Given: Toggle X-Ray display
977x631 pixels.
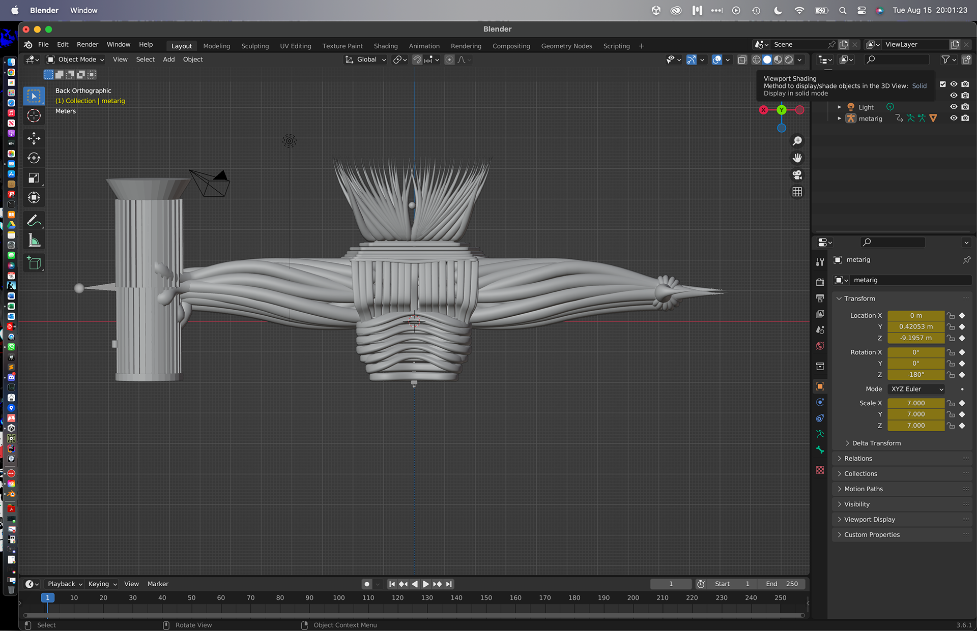Looking at the screenshot, I should [x=742, y=59].
